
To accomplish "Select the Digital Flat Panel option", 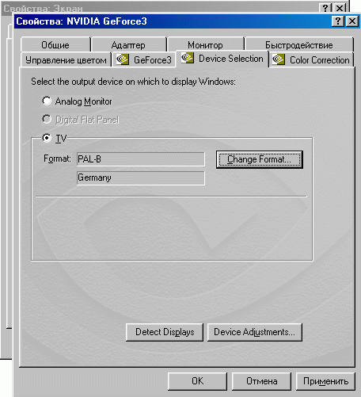I will [47, 119].
